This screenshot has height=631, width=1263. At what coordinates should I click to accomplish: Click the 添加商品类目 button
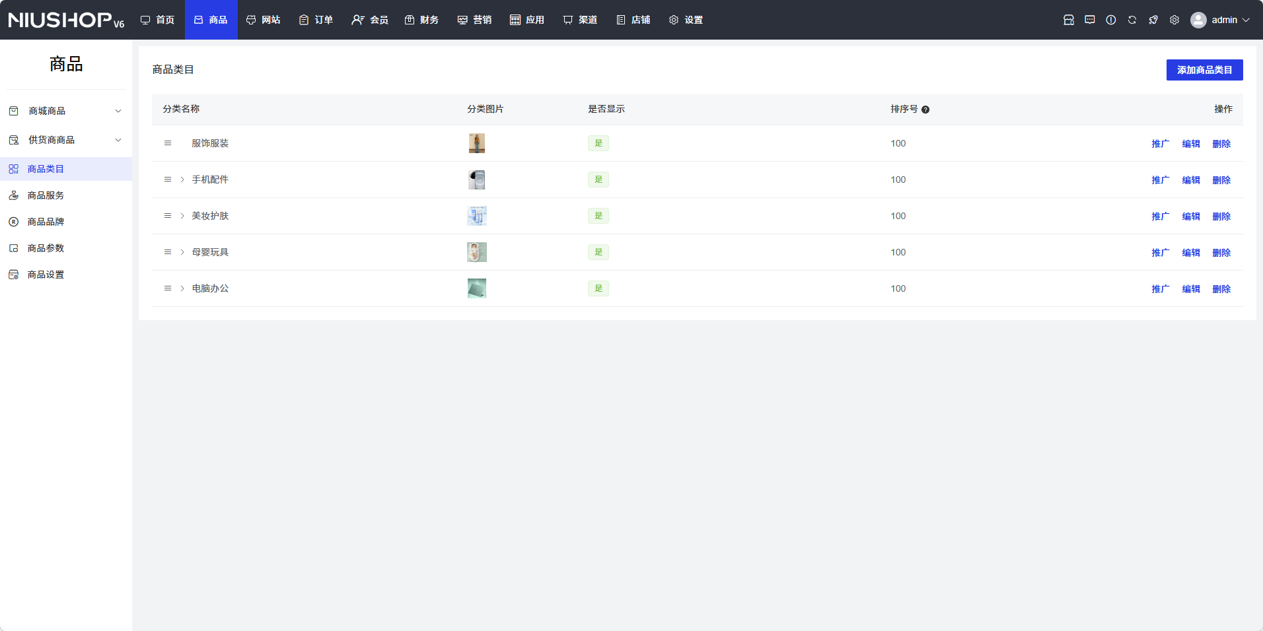pos(1204,70)
